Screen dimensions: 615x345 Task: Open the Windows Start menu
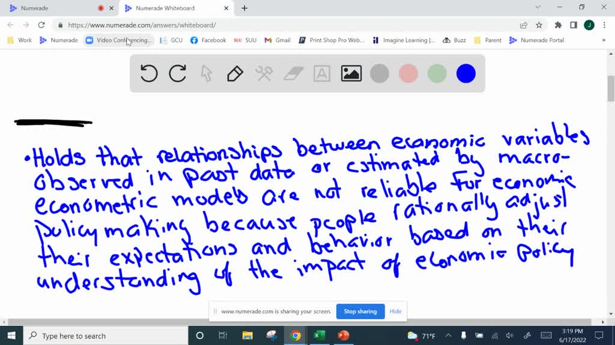click(11, 335)
